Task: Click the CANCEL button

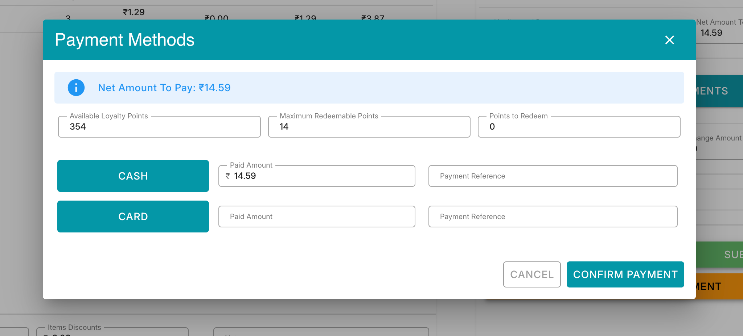Action: [x=532, y=274]
